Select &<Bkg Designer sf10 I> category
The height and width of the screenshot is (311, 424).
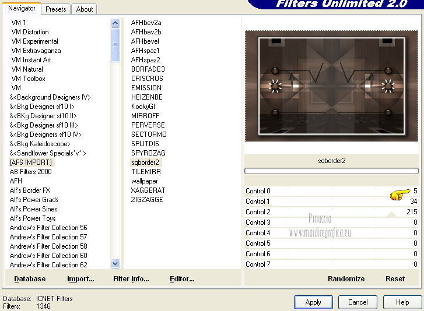[x=42, y=107]
